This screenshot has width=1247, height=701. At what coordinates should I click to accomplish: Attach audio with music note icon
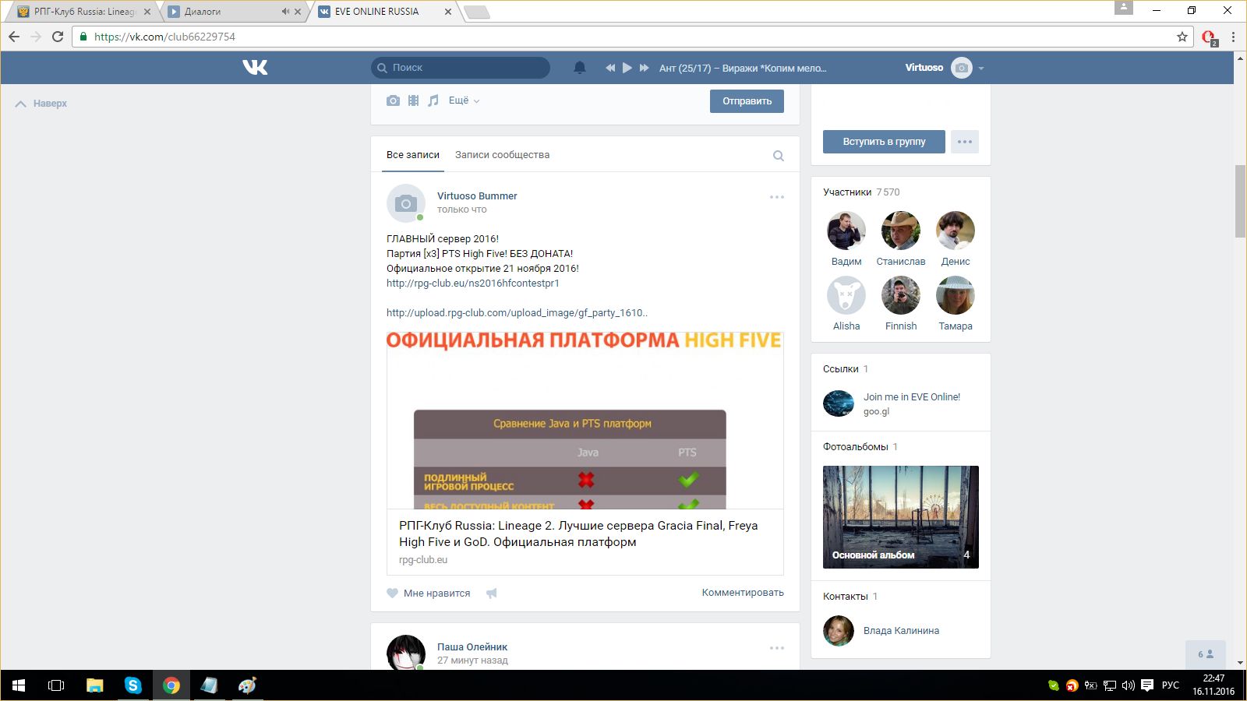tap(433, 100)
